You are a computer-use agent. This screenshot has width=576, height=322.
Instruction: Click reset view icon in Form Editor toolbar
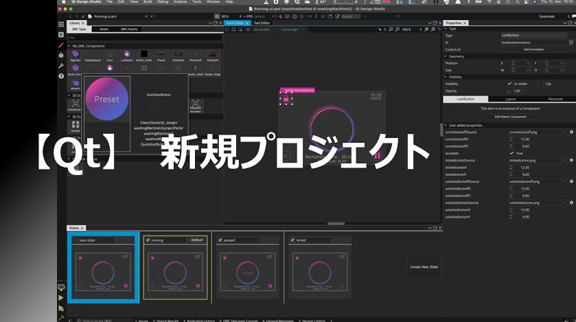(x=439, y=30)
